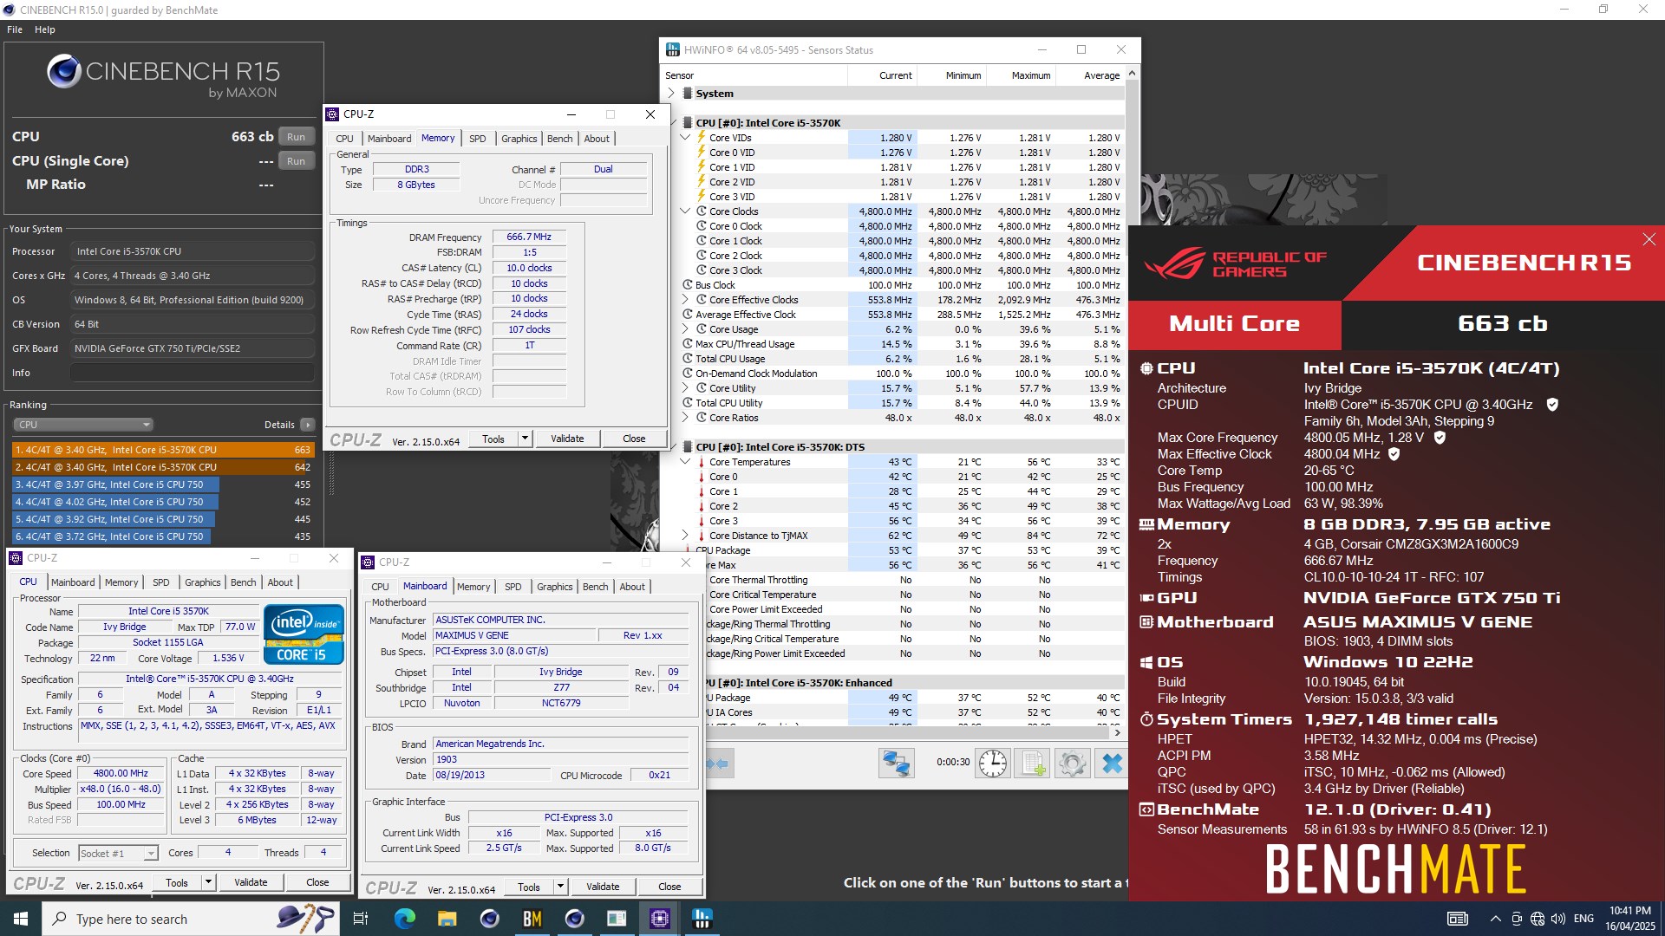The height and width of the screenshot is (936, 1665).
Task: Launch Microsoft Edge from taskbar
Action: click(x=405, y=919)
